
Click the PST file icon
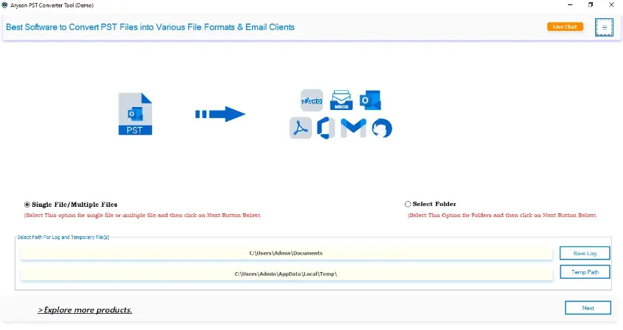pos(135,114)
